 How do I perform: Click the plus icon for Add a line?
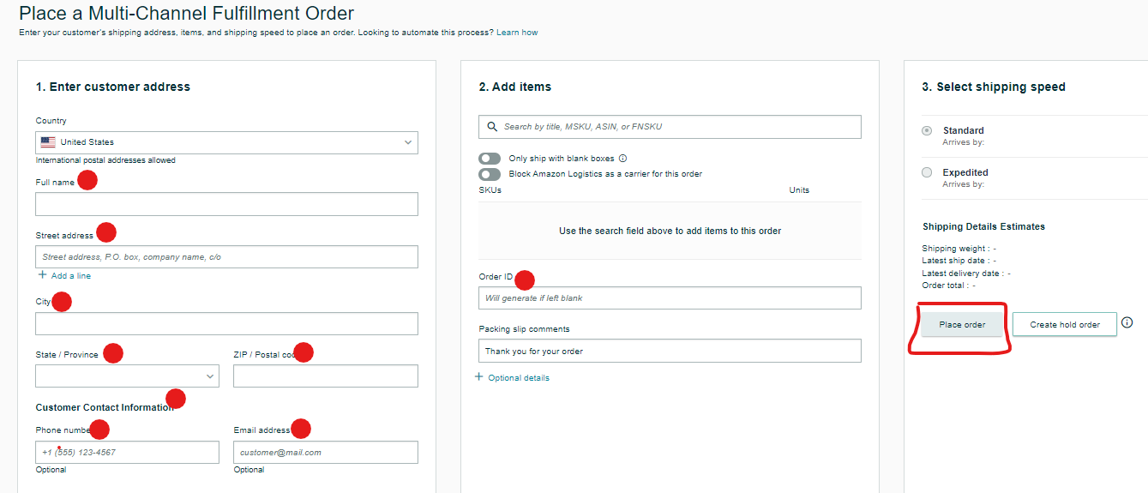43,275
